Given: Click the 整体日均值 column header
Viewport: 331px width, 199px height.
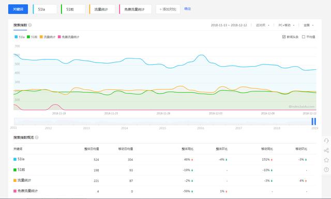Looking at the screenshot, I should coord(92,149).
